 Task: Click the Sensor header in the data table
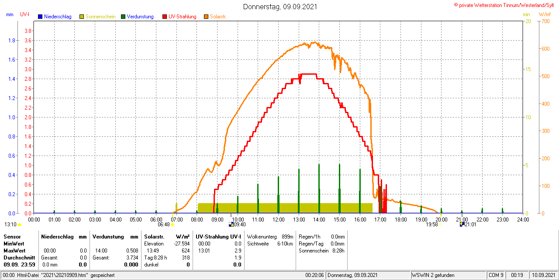point(12,236)
